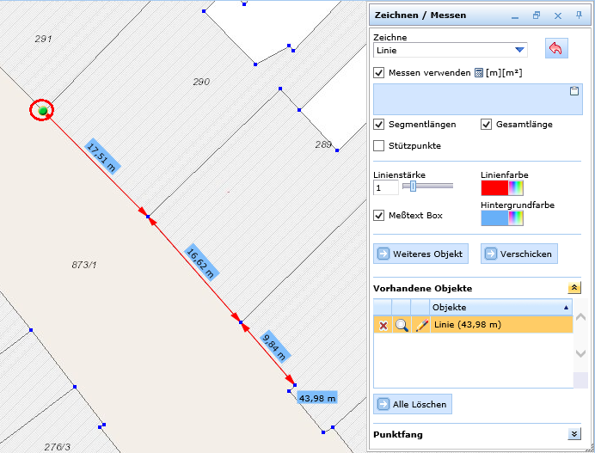The image size is (595, 453).
Task: Enable the Stützpunkte checkbox
Action: (379, 145)
